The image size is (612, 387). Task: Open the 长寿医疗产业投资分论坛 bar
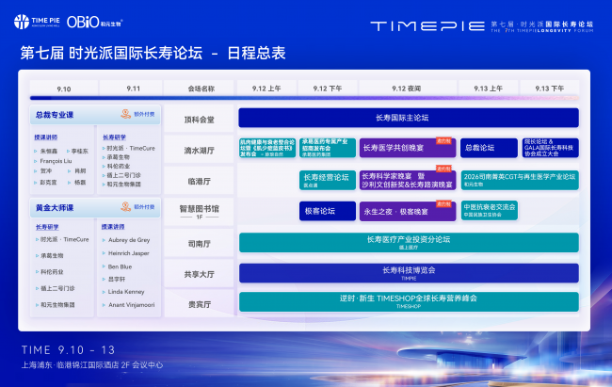(x=409, y=243)
